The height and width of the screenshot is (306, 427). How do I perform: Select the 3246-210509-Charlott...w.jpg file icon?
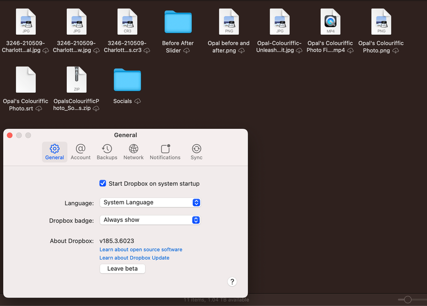76,22
